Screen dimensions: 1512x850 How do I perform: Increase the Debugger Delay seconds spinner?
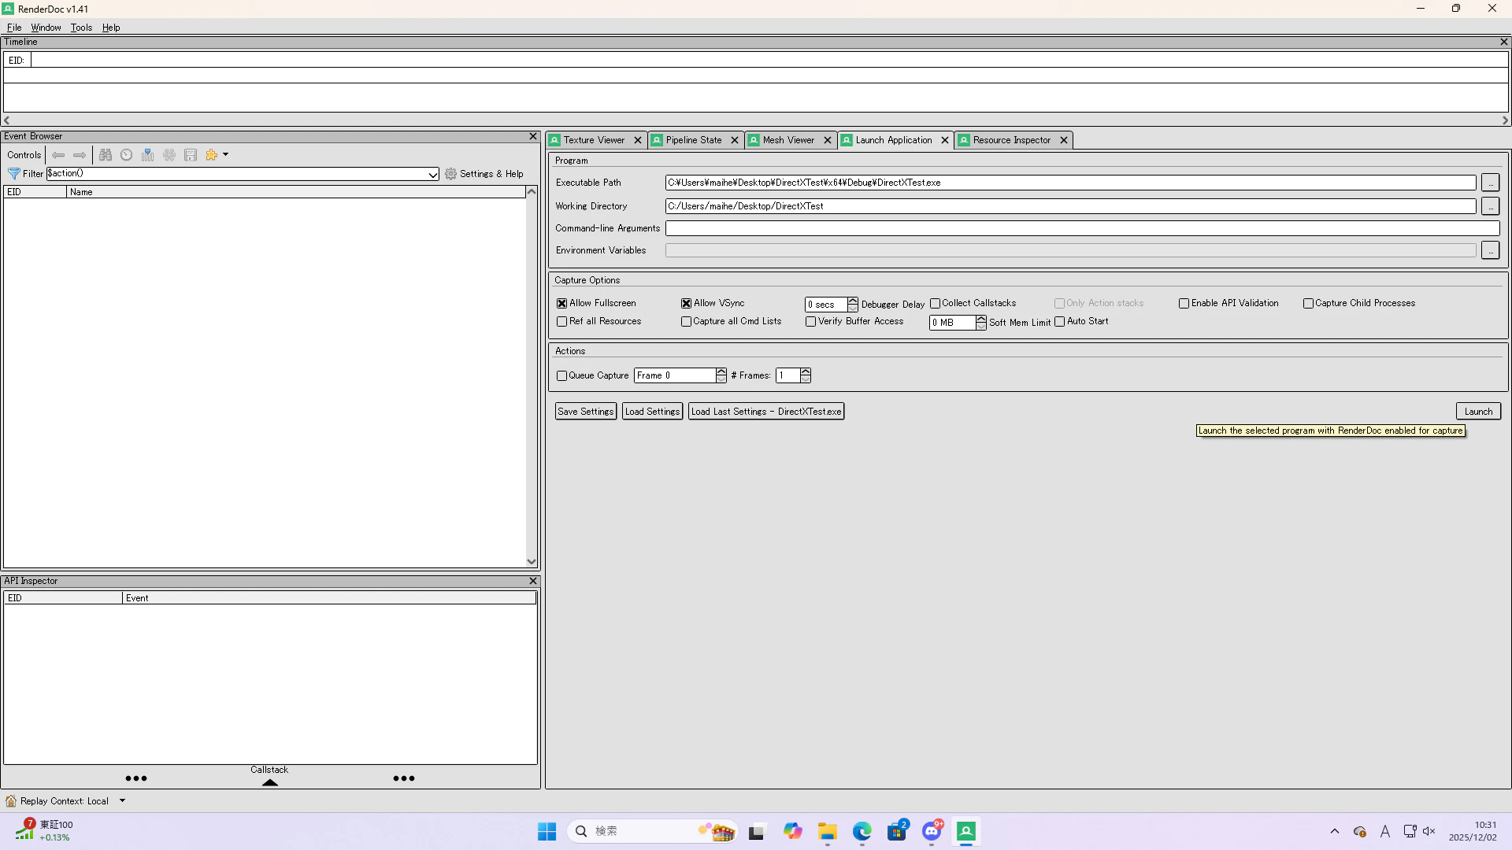click(x=853, y=301)
